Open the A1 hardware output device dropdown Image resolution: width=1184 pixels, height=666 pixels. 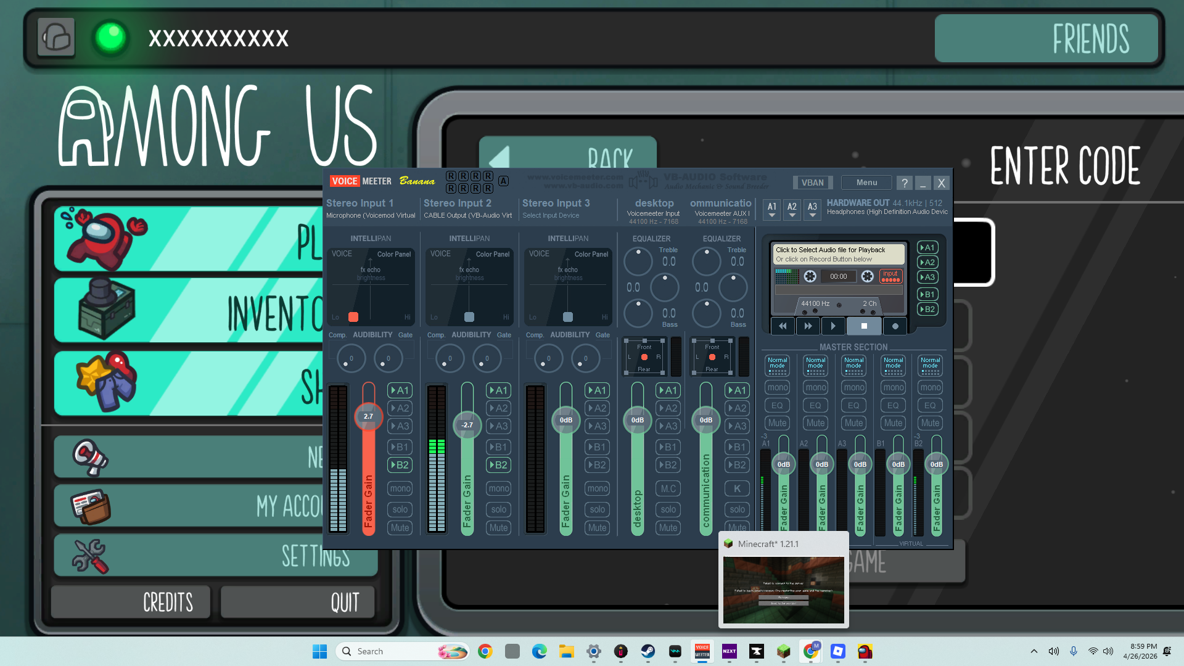[x=771, y=210]
